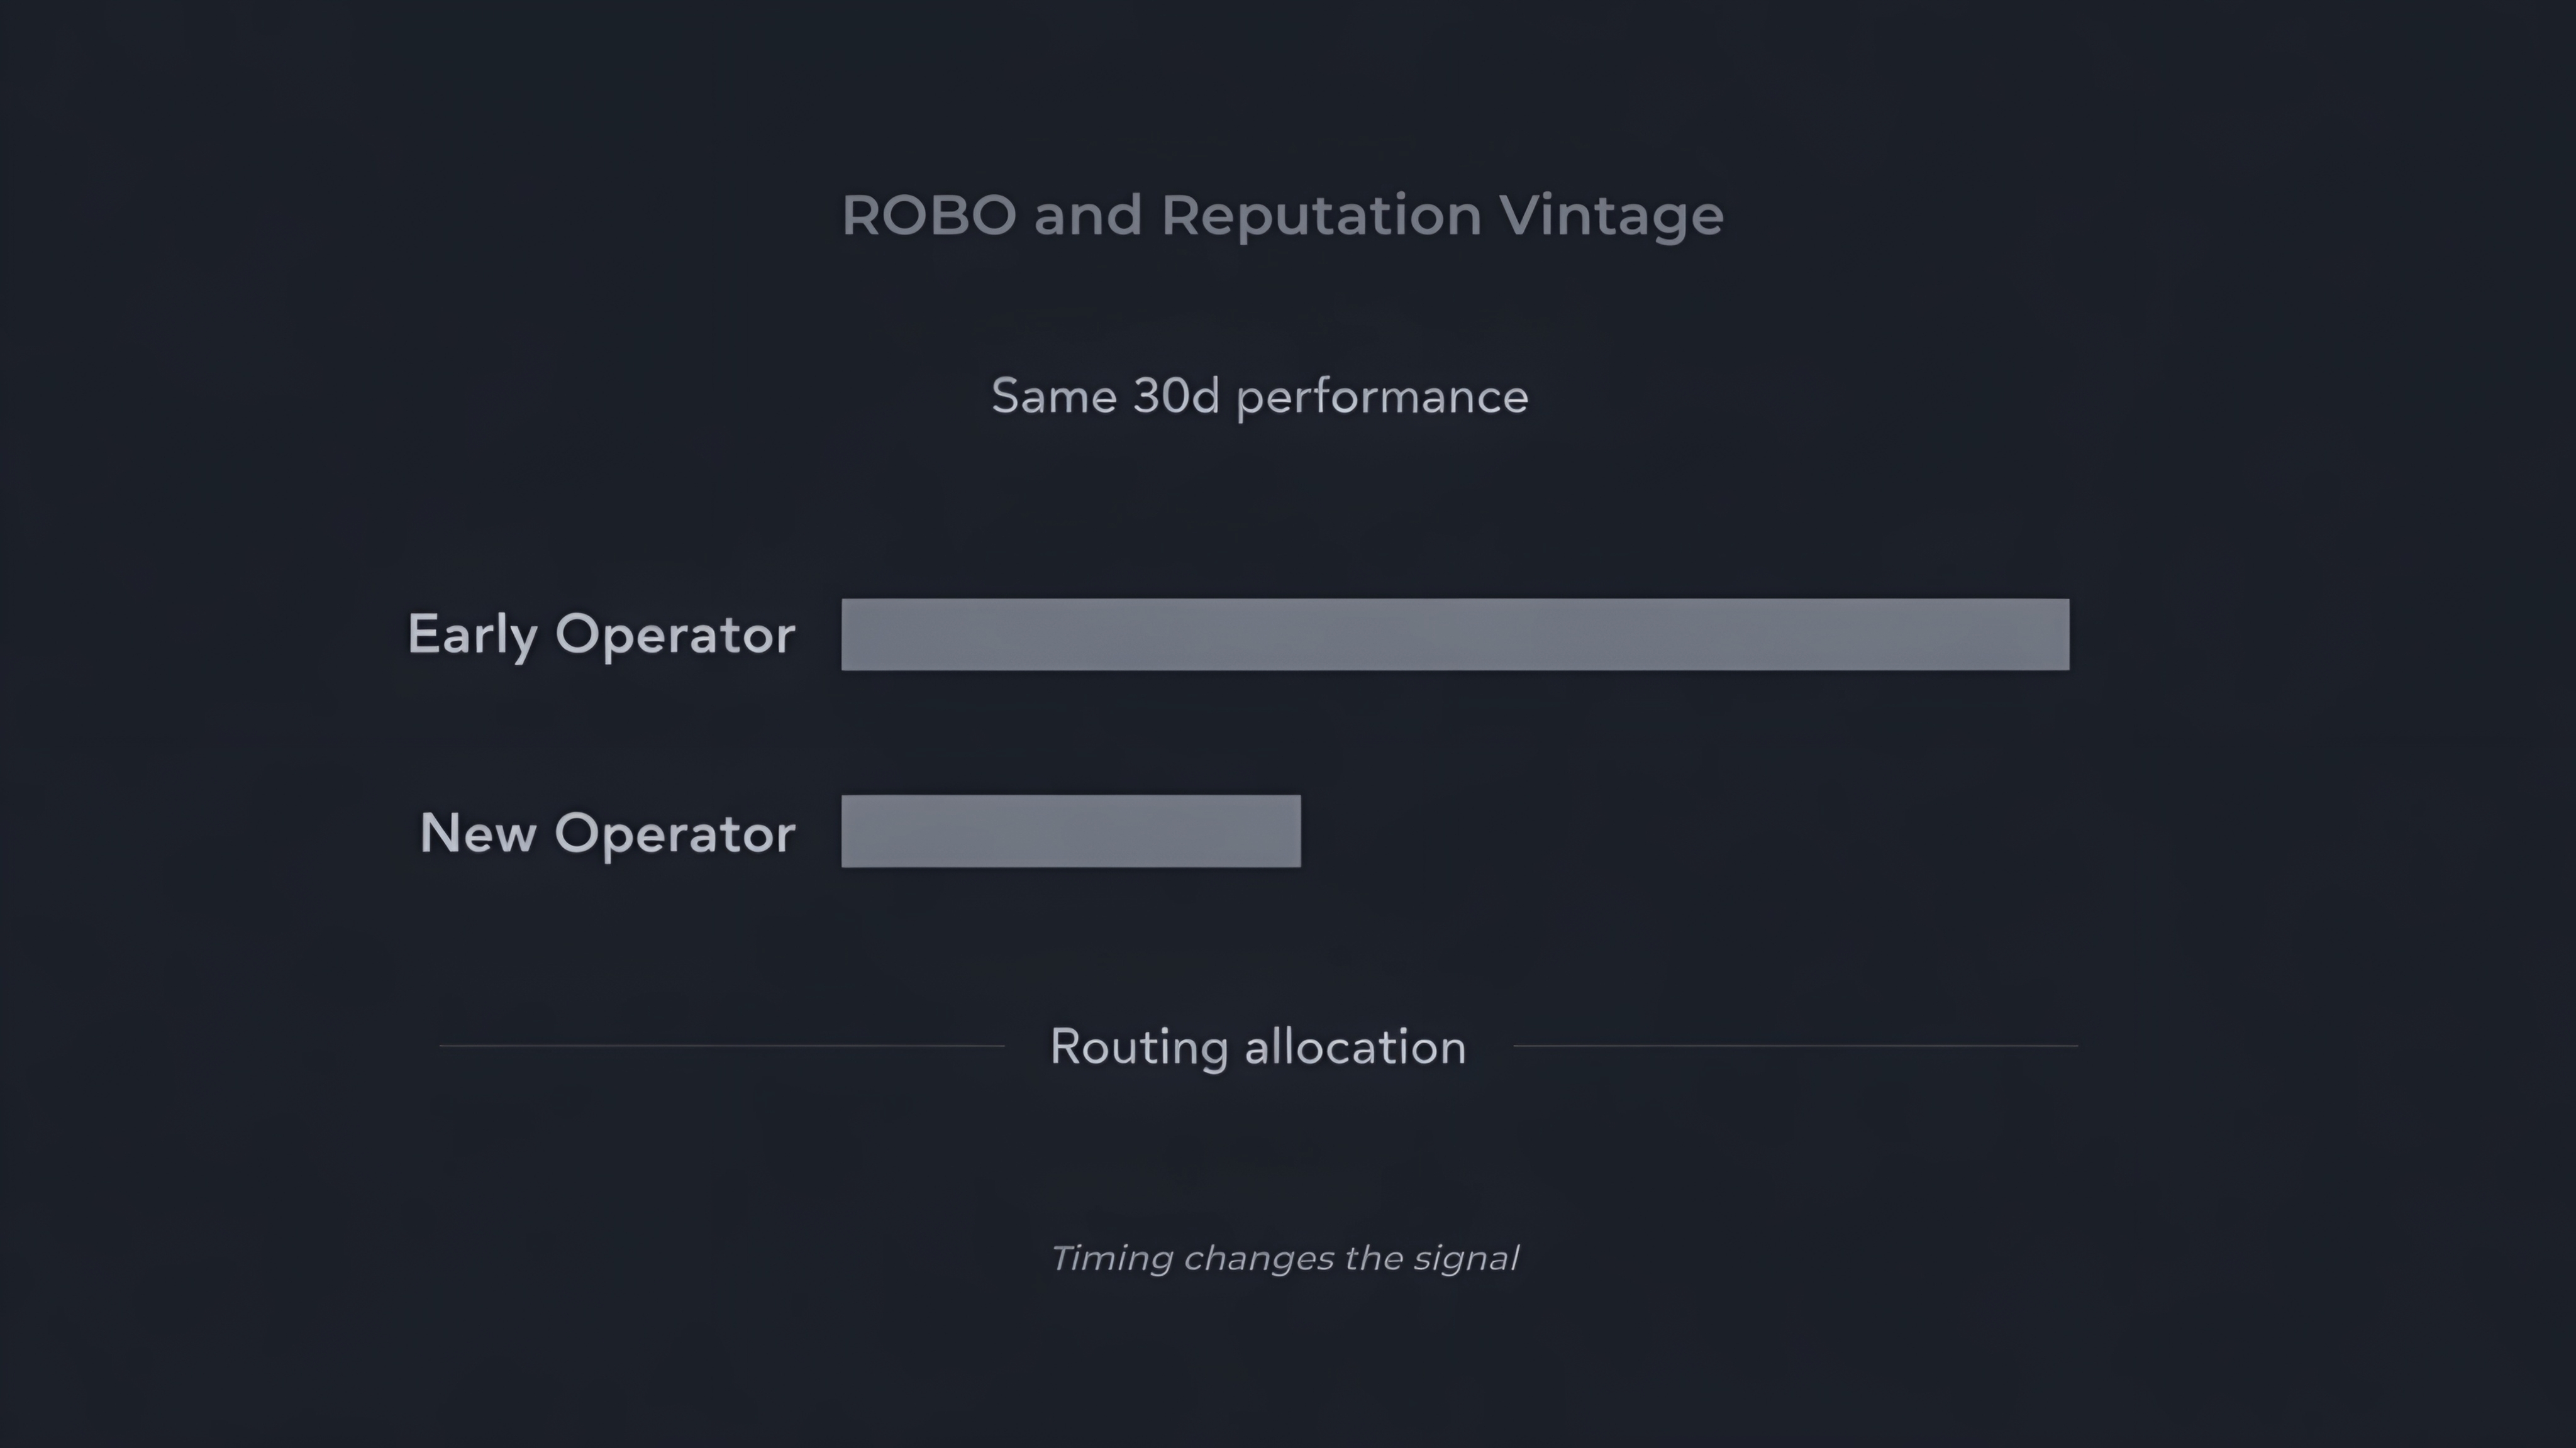
Task: Click the word signal in the italic caption
Action: click(1465, 1258)
